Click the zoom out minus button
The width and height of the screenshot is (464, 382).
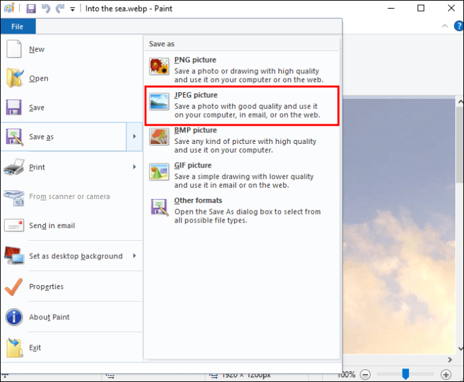point(365,375)
